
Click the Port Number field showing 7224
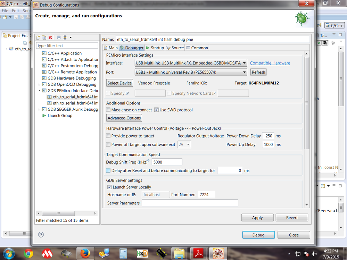(x=206, y=194)
